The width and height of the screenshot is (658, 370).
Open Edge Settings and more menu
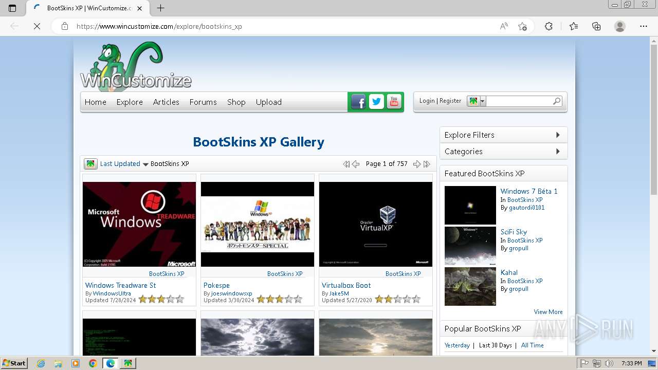pos(644,26)
